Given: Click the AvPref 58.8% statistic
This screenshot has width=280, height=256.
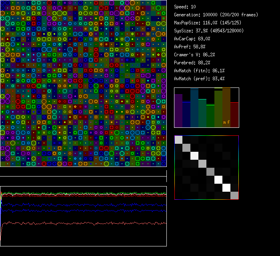Looking at the screenshot, I should click(x=190, y=47).
